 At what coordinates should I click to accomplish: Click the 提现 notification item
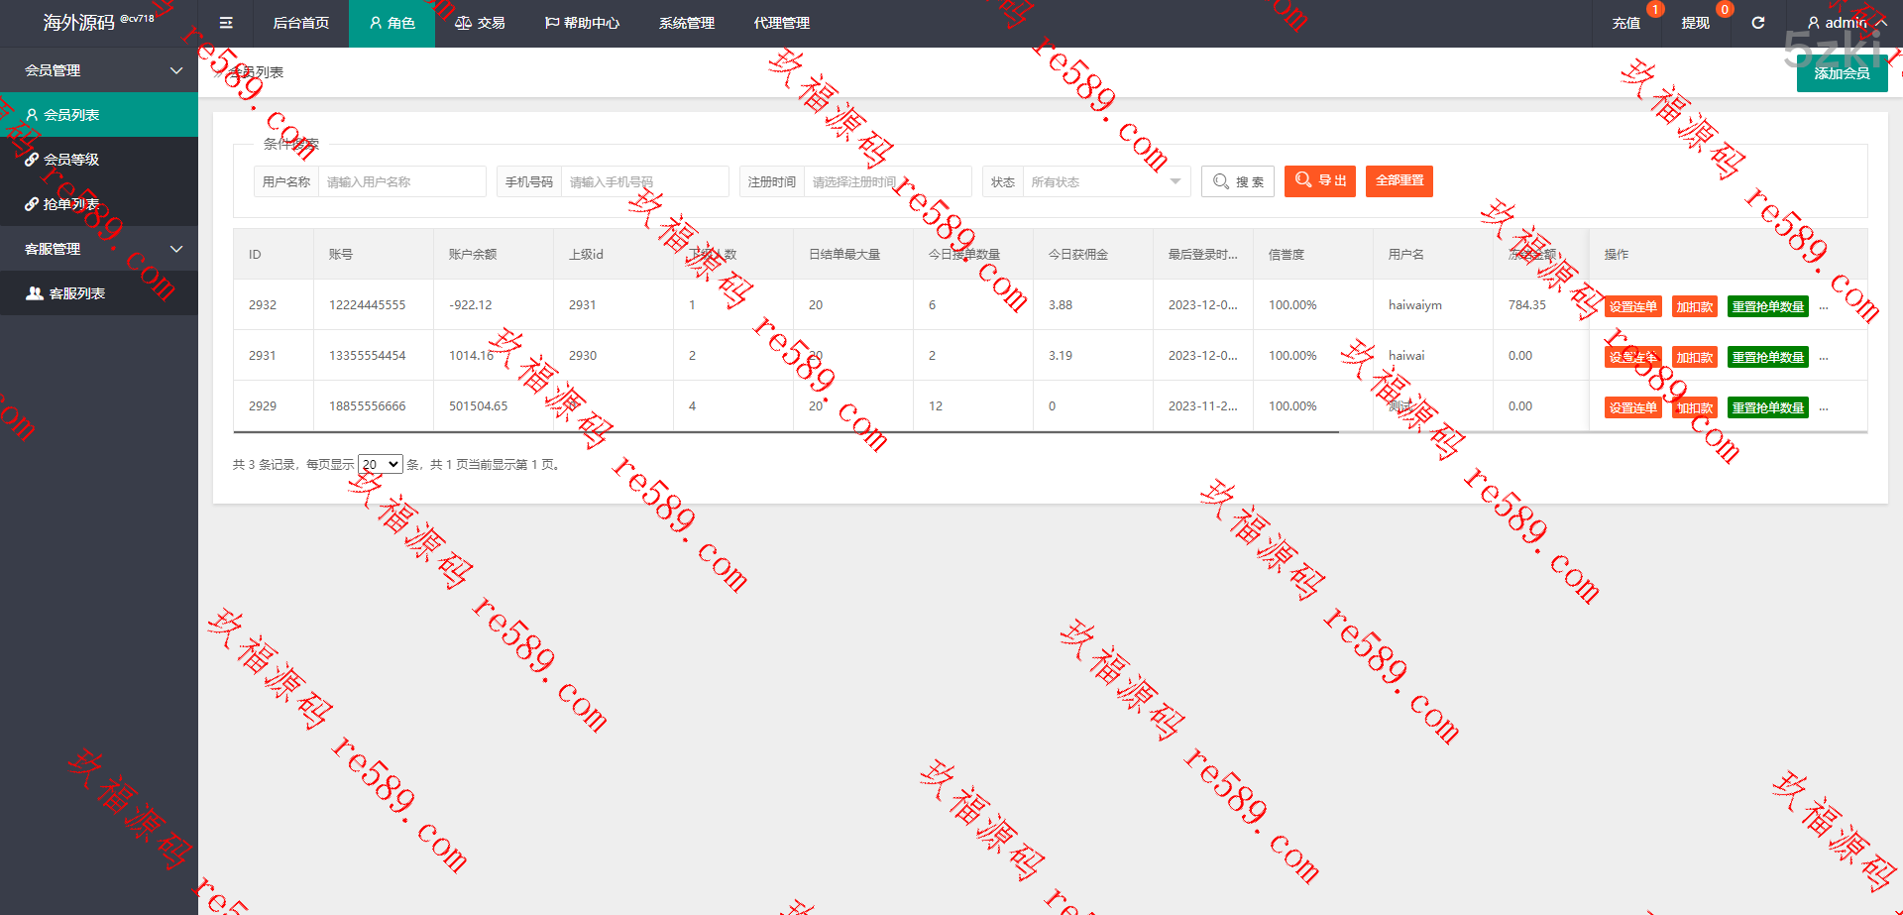coord(1695,23)
